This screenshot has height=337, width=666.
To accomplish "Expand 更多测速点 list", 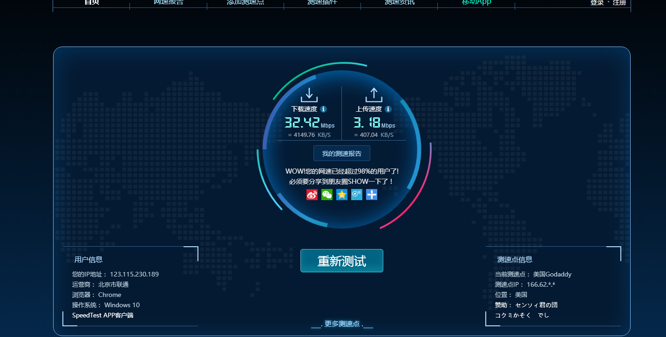I will coord(342,324).
